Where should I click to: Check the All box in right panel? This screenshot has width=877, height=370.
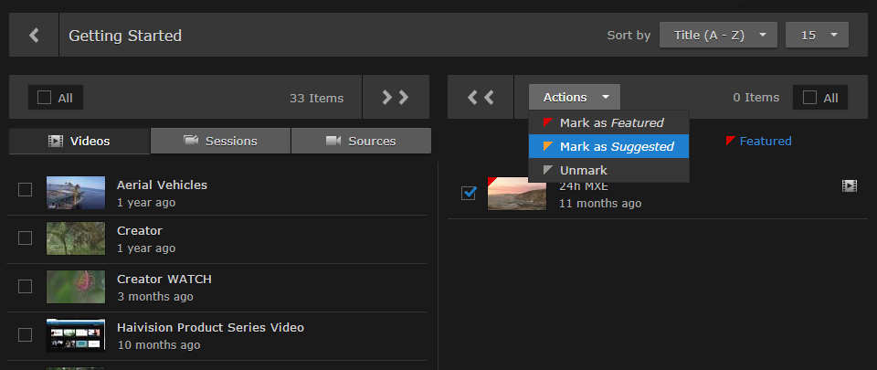(808, 98)
